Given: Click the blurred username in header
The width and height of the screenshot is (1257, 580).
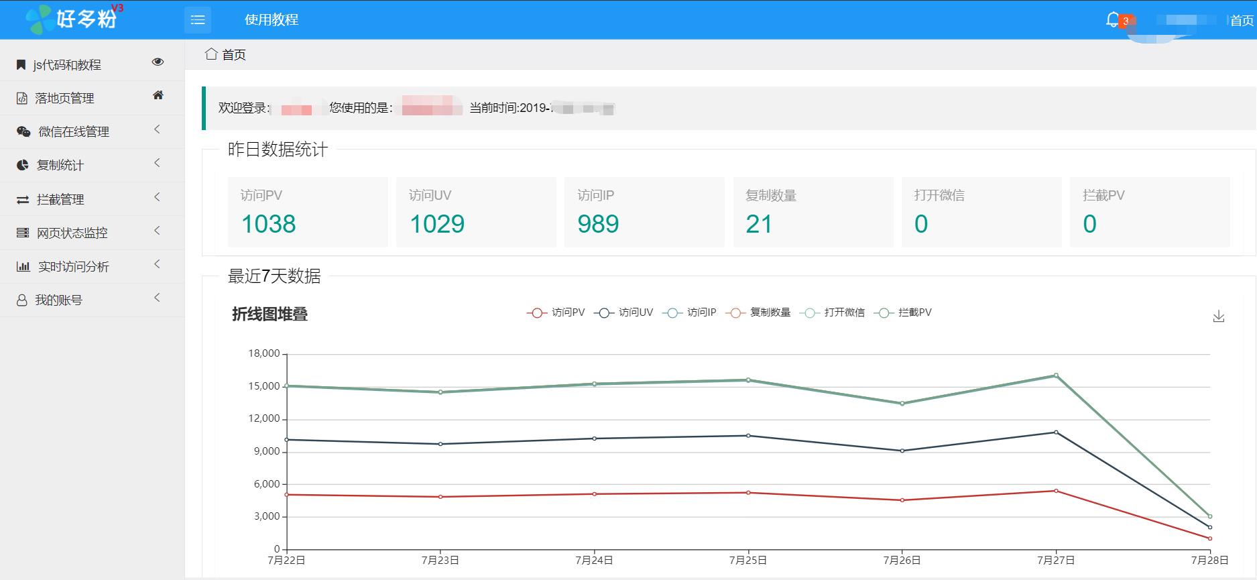Looking at the screenshot, I should [x=1187, y=21].
